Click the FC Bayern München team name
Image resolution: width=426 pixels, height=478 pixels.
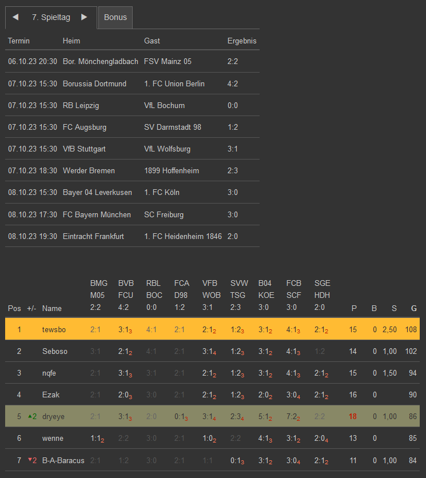coord(97,214)
